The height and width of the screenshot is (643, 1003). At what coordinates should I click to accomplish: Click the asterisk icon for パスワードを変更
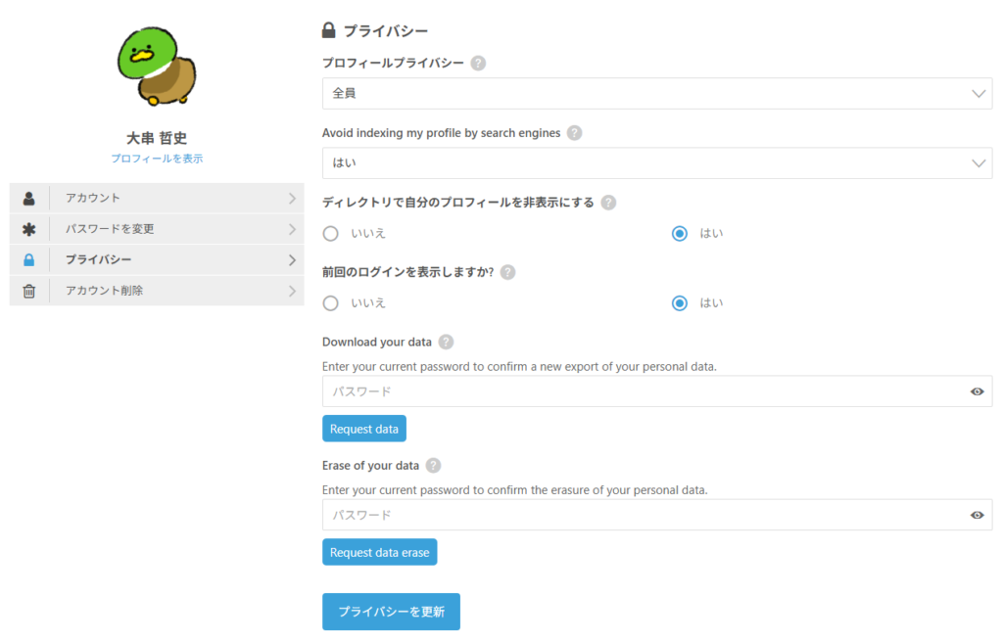[29, 229]
